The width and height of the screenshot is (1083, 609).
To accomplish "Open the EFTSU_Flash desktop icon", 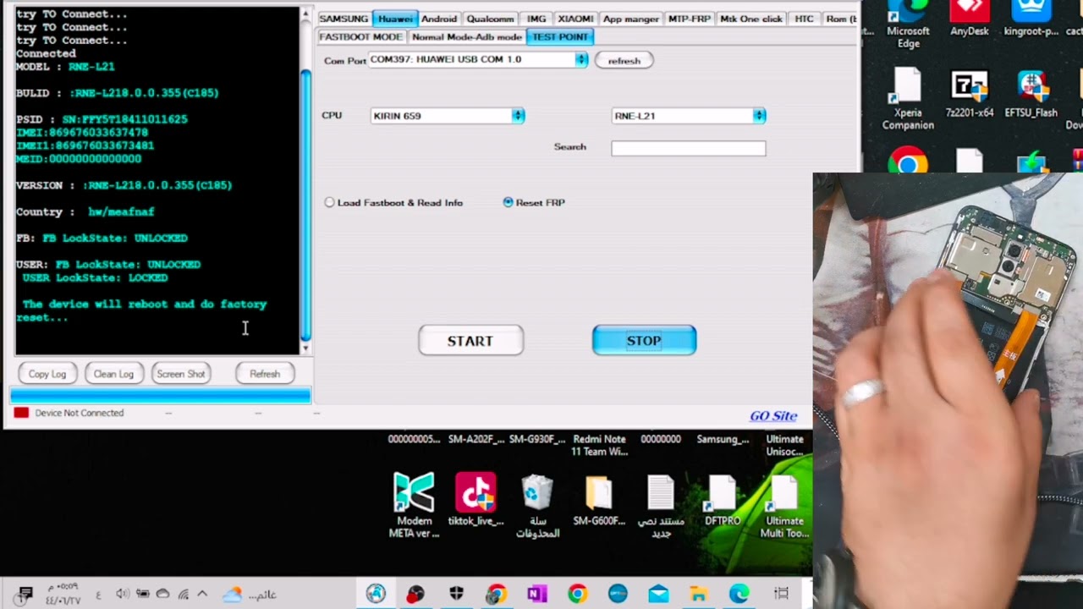I will pyautogui.click(x=1031, y=94).
